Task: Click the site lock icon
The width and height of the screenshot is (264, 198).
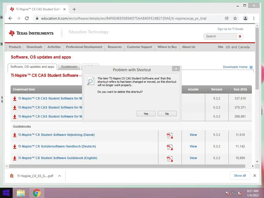Action: point(37,18)
